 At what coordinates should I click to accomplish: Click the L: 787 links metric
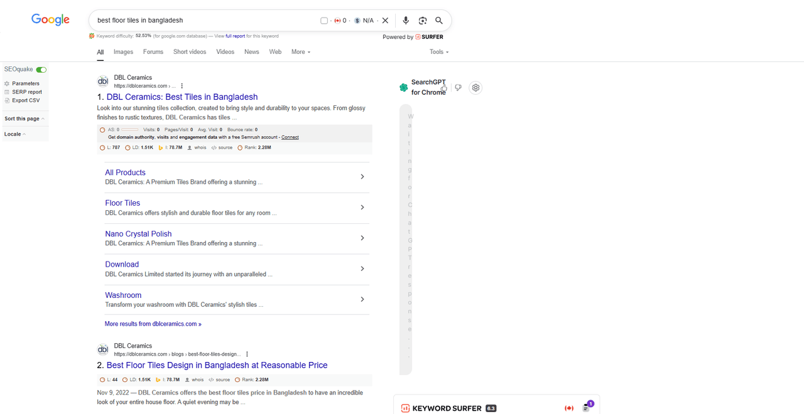110,148
